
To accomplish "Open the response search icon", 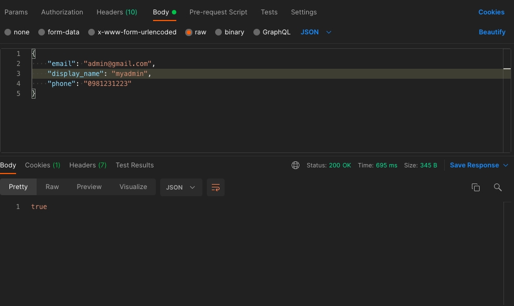I will click(497, 187).
